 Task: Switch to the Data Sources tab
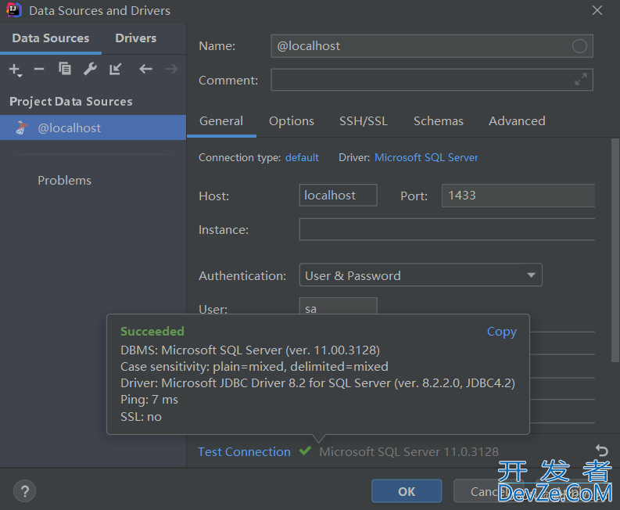tap(51, 38)
